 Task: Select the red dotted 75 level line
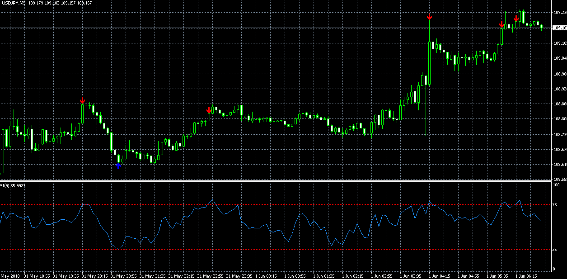click(x=276, y=205)
